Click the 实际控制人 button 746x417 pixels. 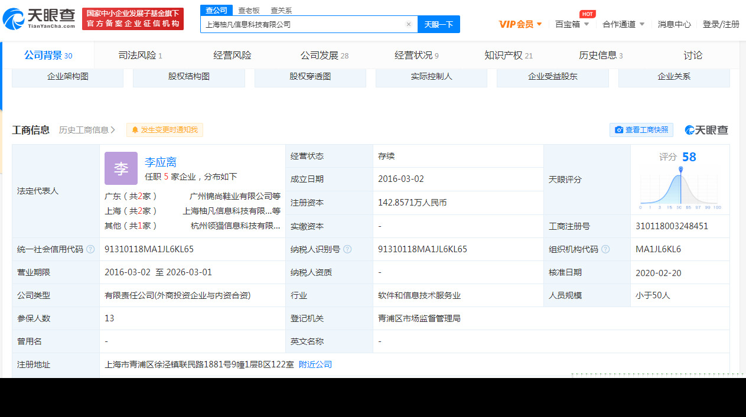pyautogui.click(x=431, y=77)
